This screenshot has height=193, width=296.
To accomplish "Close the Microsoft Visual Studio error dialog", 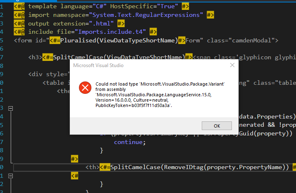I will (232, 65).
